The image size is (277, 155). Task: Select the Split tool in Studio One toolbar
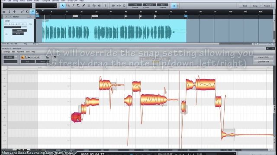point(73,6)
